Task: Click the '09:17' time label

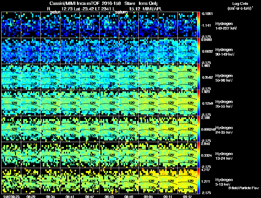Action: click(187, 196)
